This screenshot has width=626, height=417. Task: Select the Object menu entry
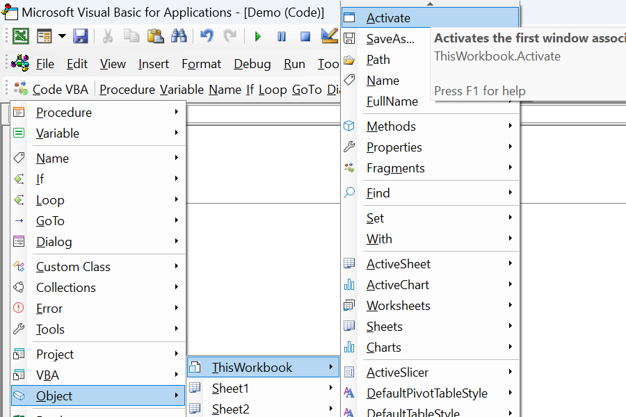click(98, 396)
